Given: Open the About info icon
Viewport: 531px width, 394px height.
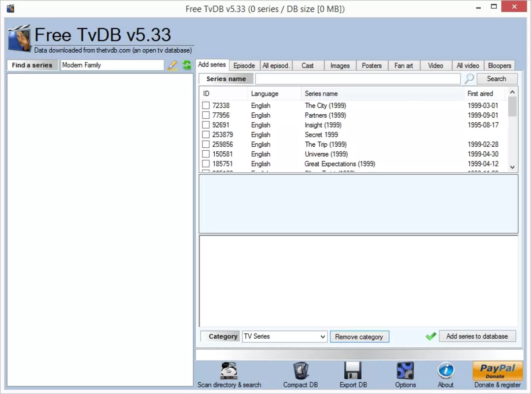Looking at the screenshot, I should coord(445,371).
